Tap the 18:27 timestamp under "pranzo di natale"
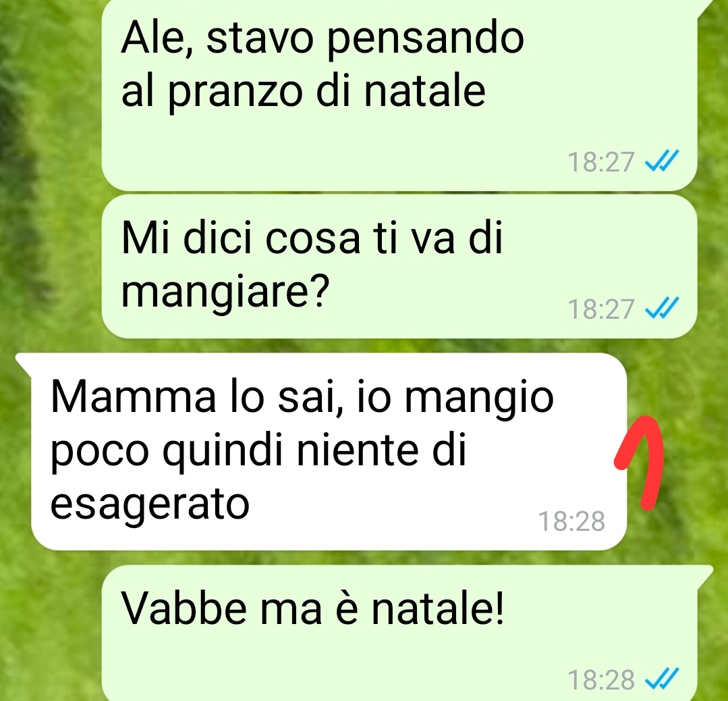 tap(600, 162)
